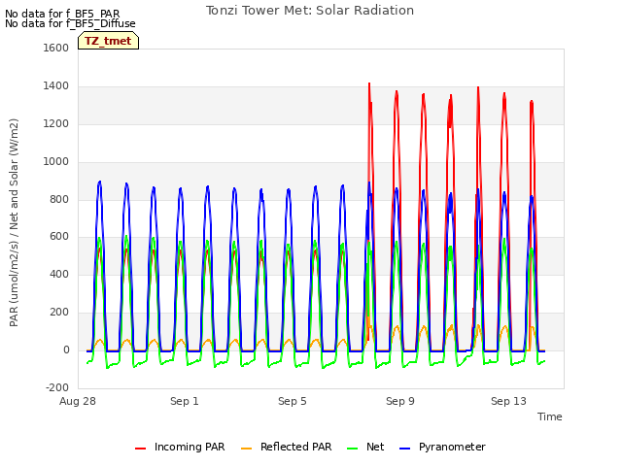This screenshot has height=466, width=622.
Task: Click the 800 y-axis tick label
Action: (x=59, y=199)
